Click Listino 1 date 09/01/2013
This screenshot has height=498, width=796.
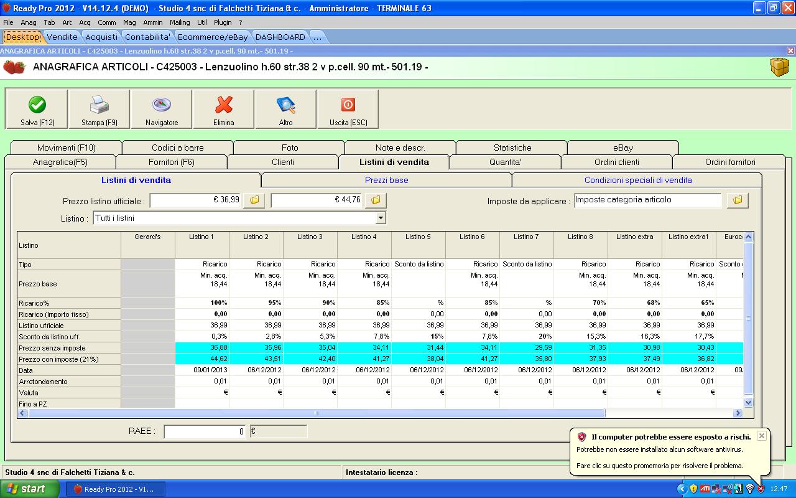202,370
